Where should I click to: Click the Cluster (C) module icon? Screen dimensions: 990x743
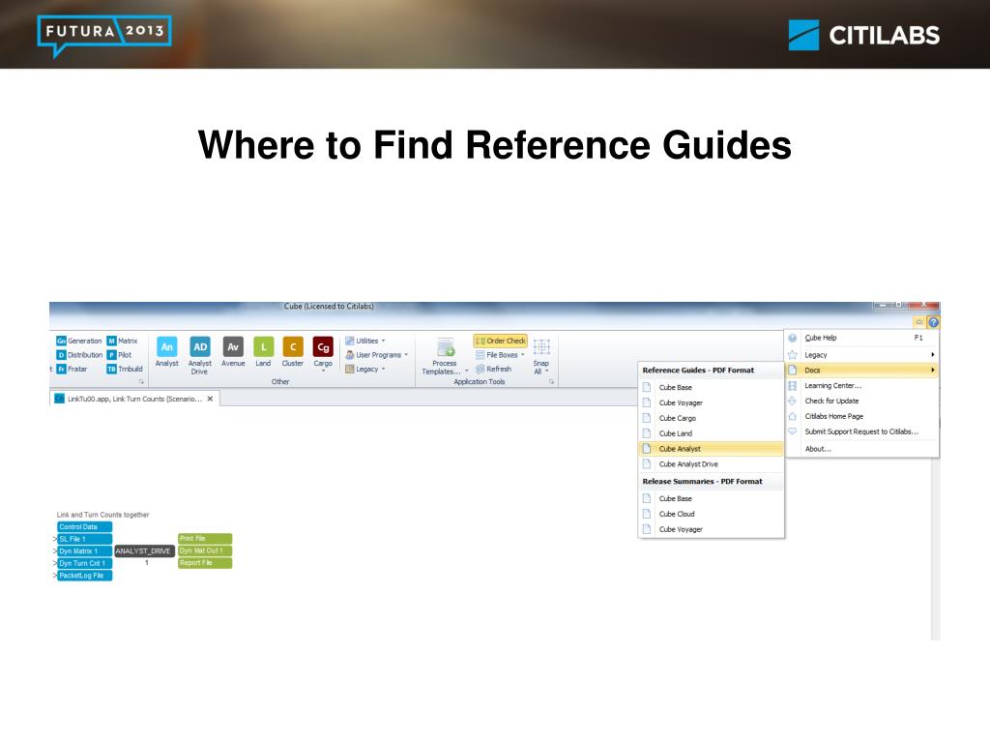tap(292, 351)
